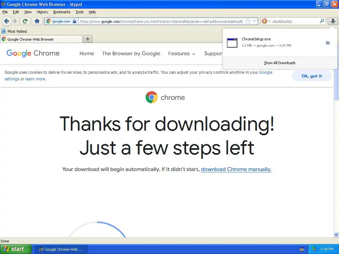This screenshot has width=339, height=254.
Task: Click Show All Downloads
Action: pos(279,63)
